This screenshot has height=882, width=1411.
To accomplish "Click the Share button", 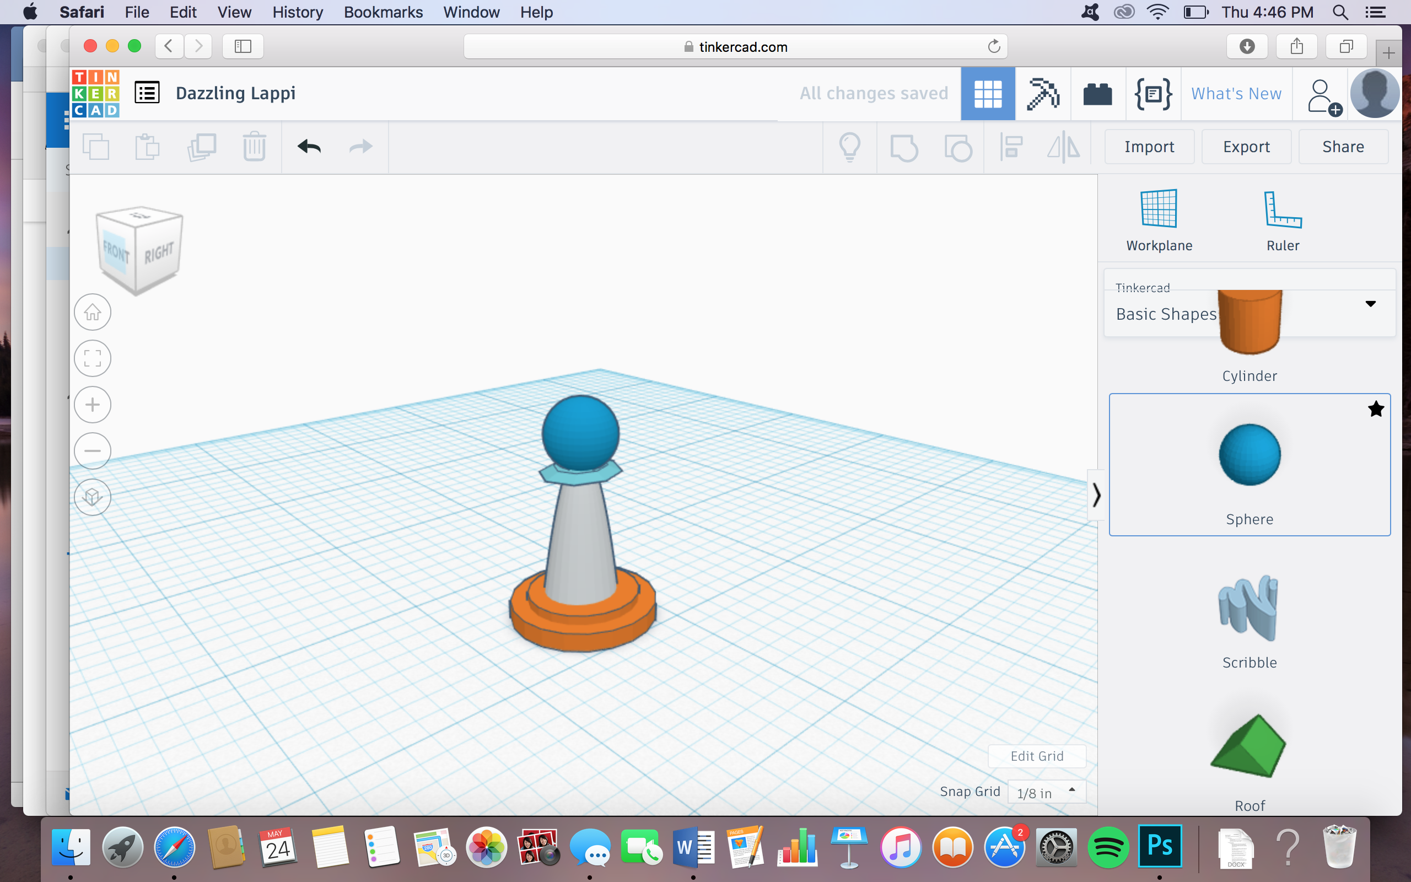I will point(1343,147).
